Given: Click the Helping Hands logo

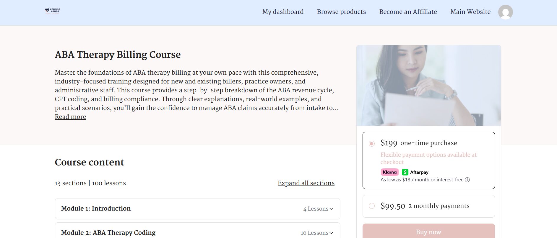Looking at the screenshot, I should click(53, 11).
